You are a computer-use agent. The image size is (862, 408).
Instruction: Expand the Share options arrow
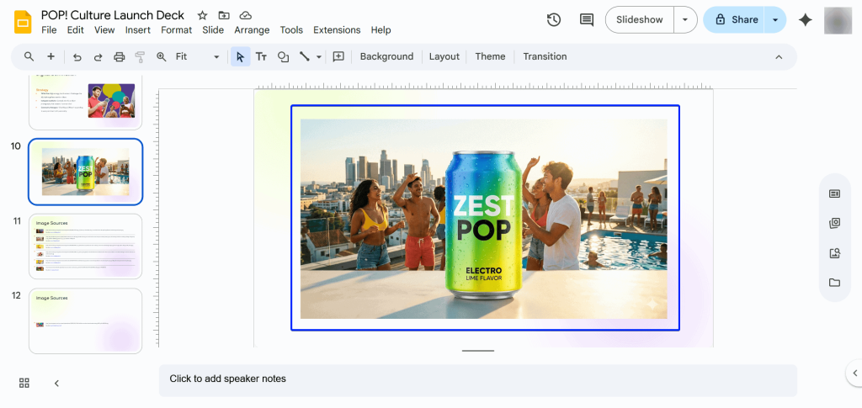[x=774, y=20]
